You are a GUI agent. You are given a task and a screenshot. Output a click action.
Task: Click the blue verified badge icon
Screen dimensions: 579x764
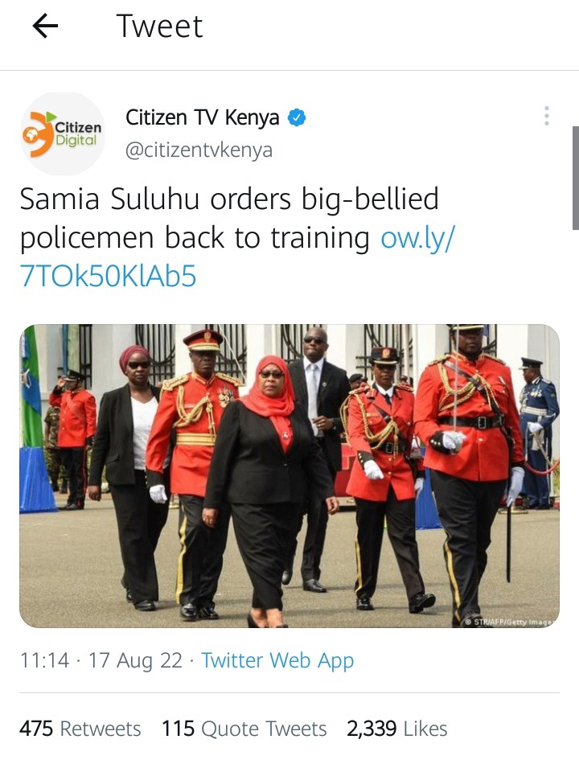pos(297,118)
